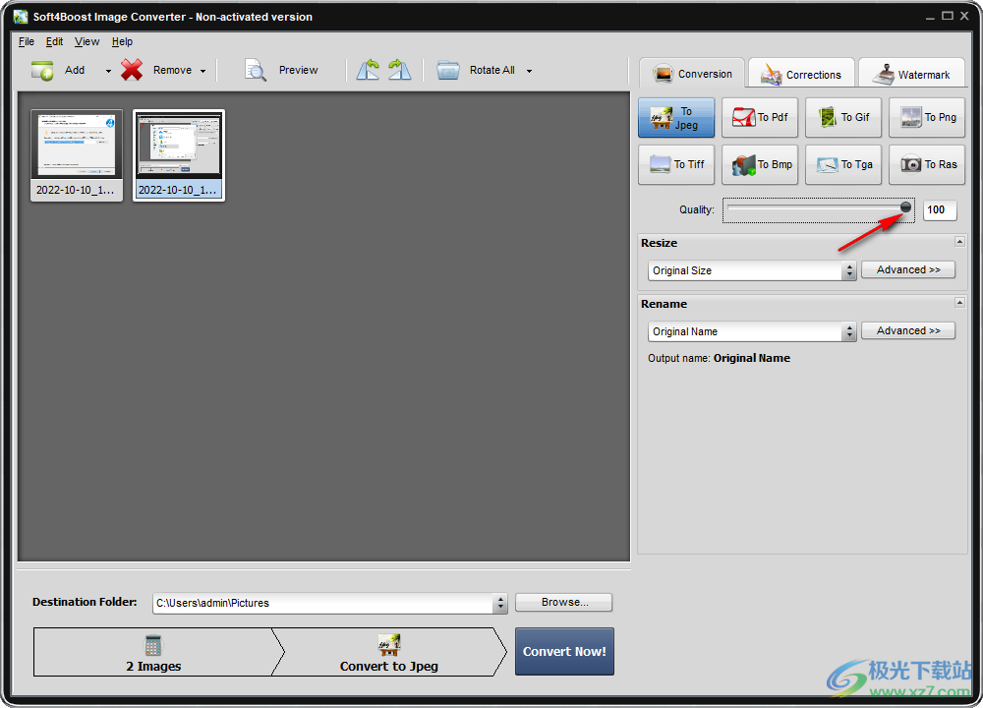The image size is (983, 708).
Task: Click the Add images icon
Action: pos(42,70)
